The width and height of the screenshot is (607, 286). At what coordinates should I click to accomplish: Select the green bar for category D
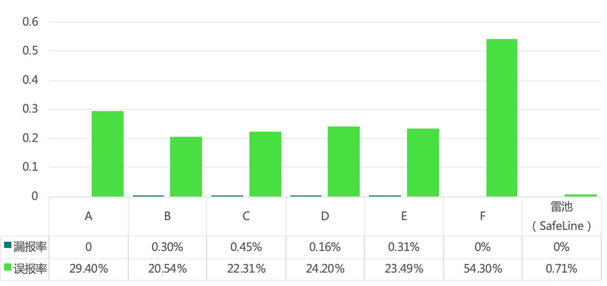344,162
